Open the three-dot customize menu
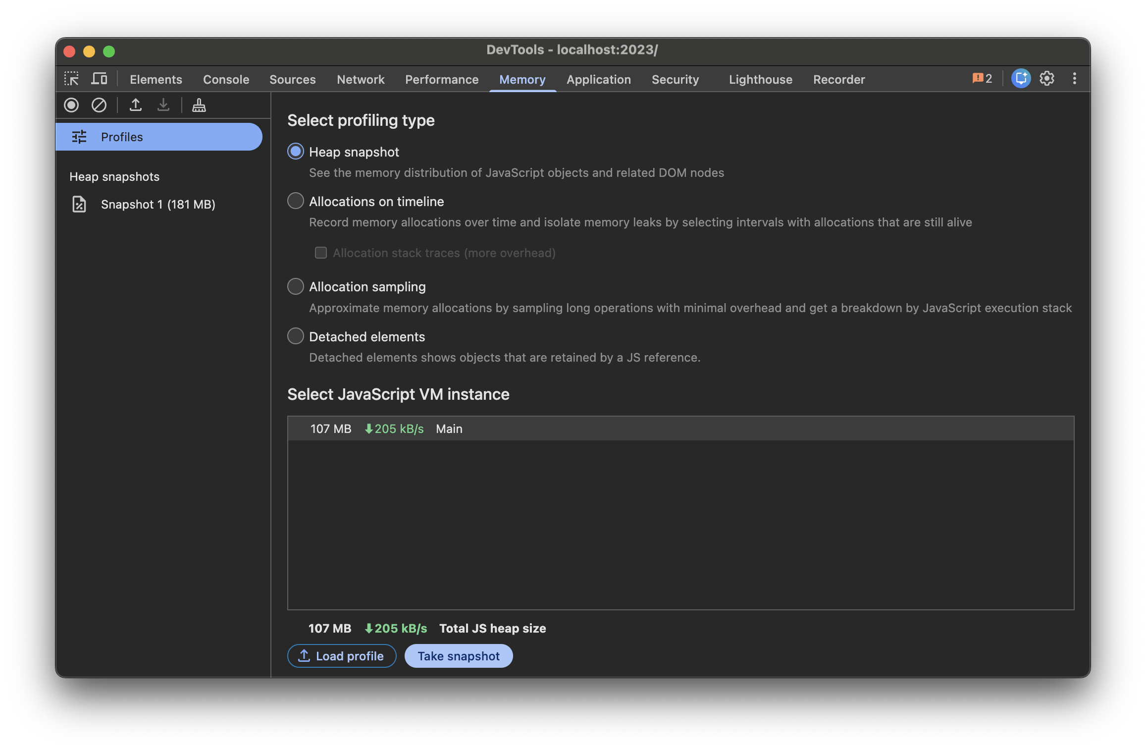 pos(1074,79)
